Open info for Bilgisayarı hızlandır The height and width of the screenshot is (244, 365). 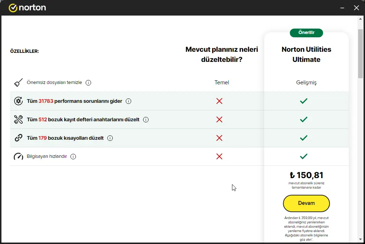73,156
